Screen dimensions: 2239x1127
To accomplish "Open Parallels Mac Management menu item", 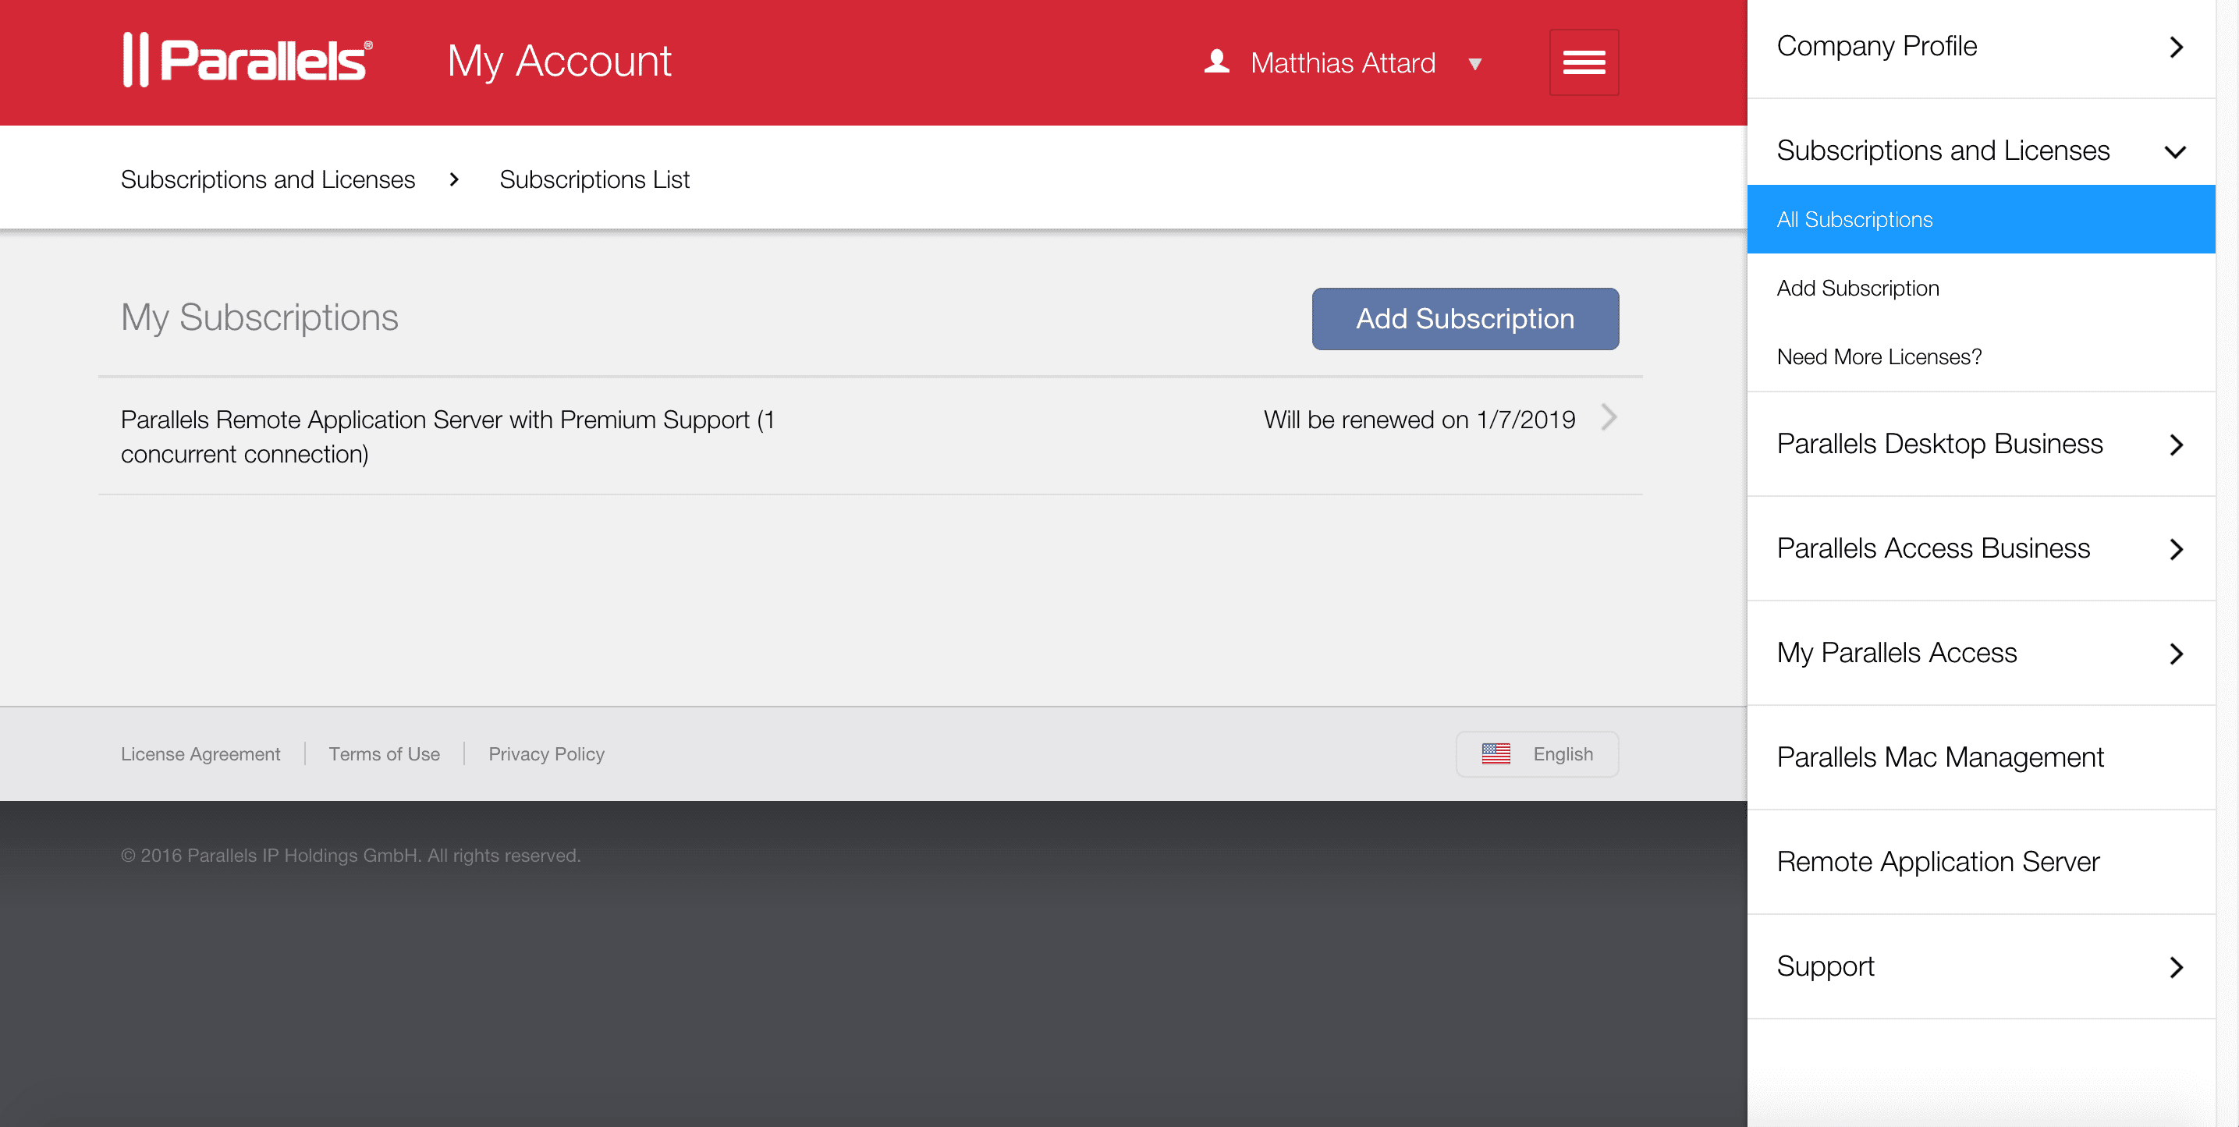I will click(x=1981, y=757).
